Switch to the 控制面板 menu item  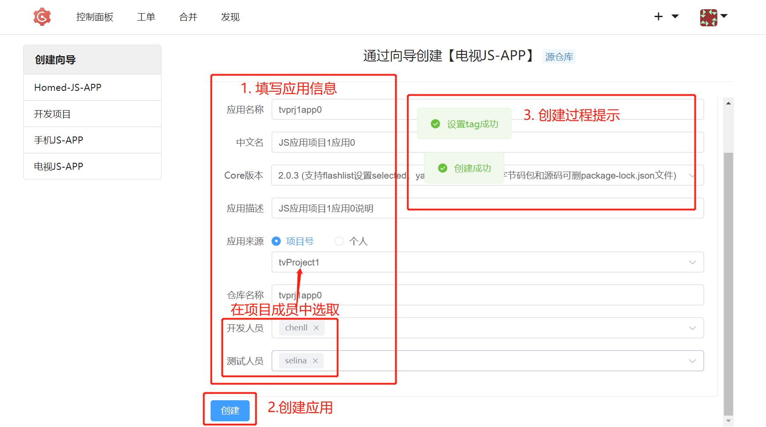pos(94,17)
